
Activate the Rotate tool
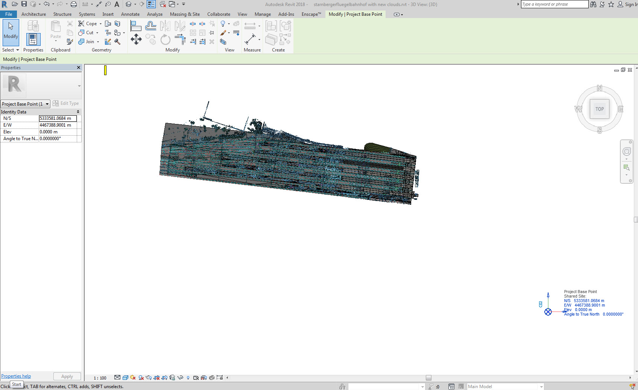(166, 39)
